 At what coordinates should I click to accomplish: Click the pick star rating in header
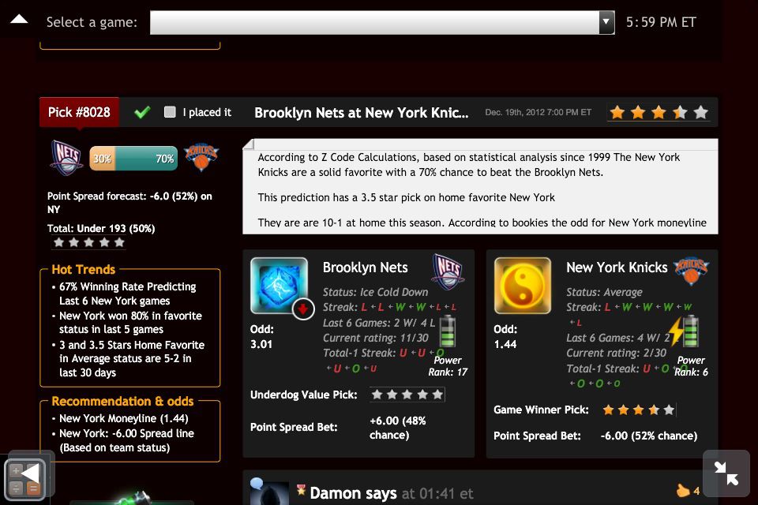tap(659, 113)
